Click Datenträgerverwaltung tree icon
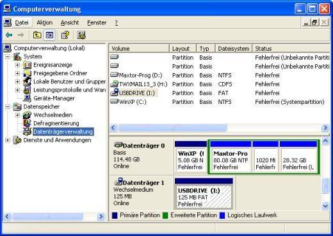333x236 pixels. pyautogui.click(x=27, y=131)
